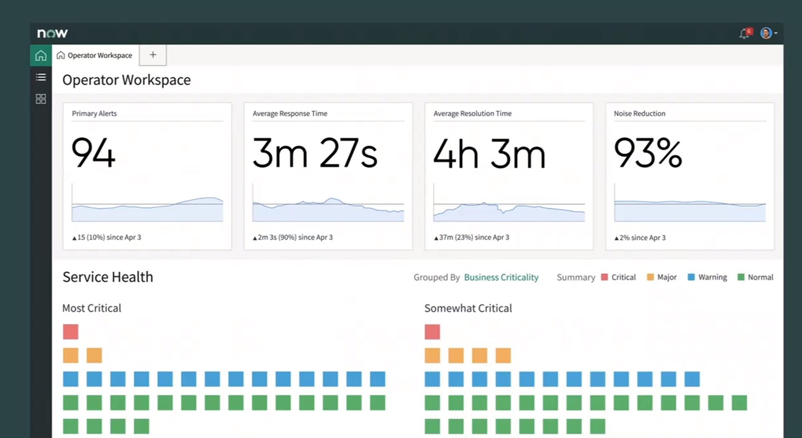
Task: Select red critical tile under Most Critical
Action: tap(71, 332)
